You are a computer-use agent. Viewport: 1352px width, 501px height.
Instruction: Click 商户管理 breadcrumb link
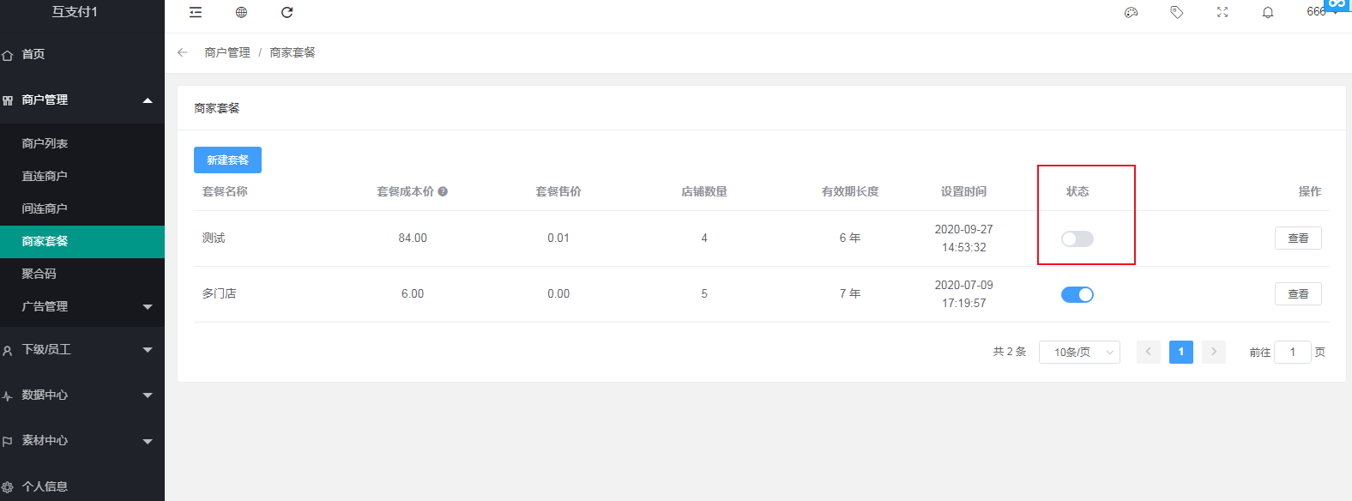227,52
